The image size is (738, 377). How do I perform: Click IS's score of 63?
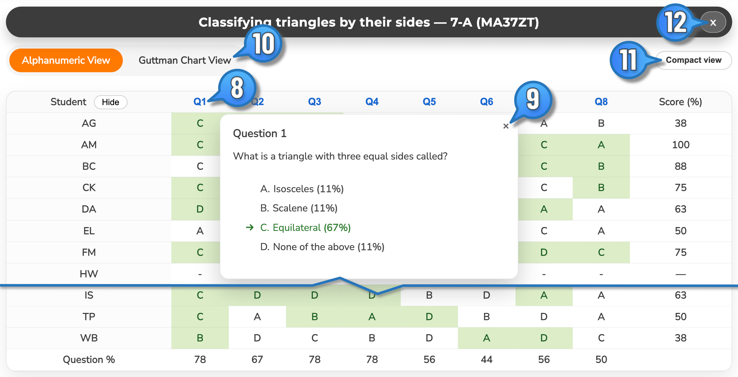click(x=680, y=295)
